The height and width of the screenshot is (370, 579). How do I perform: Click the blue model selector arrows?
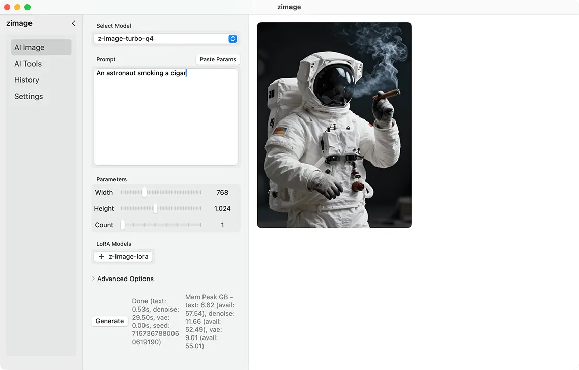point(233,39)
